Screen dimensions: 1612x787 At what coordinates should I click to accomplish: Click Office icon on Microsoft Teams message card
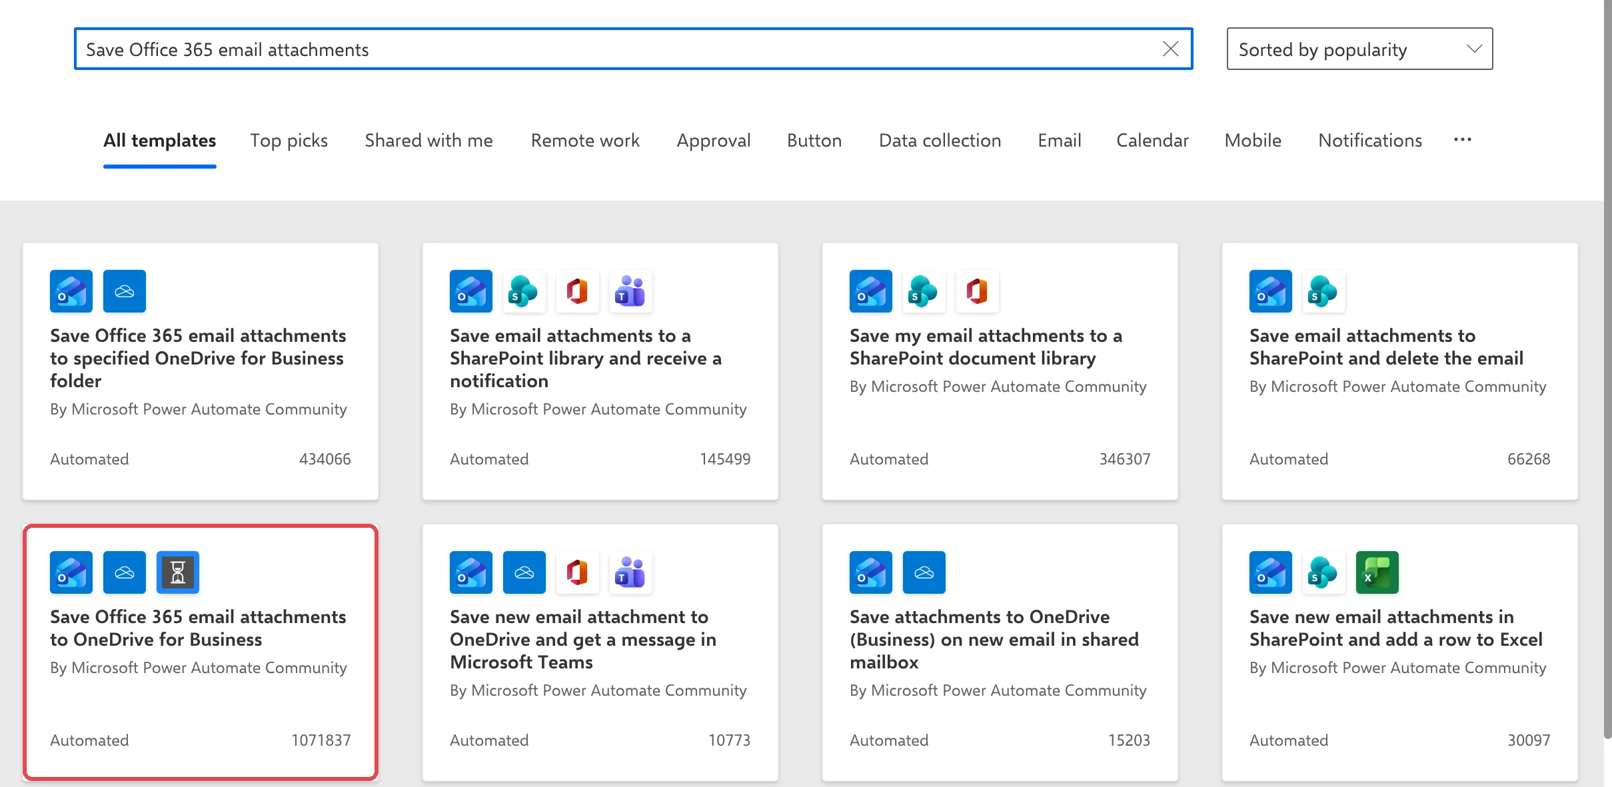pos(578,572)
